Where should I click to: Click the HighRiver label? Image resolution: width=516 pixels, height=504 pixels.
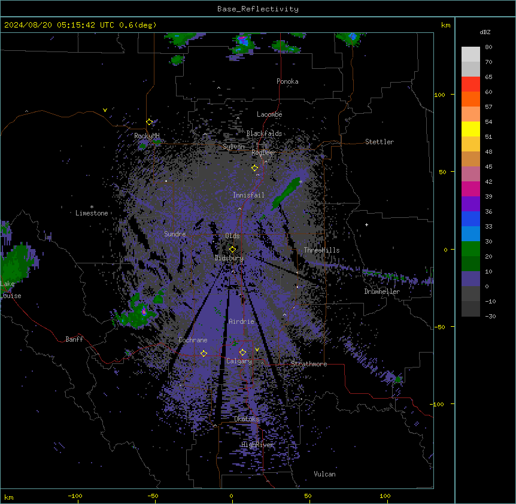click(x=257, y=445)
